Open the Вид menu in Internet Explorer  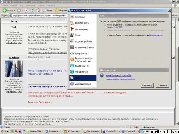[x=21, y=6]
